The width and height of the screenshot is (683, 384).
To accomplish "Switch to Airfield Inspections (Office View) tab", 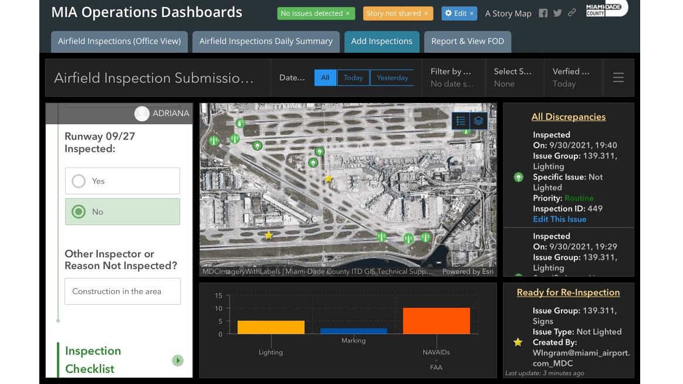I will pos(119,42).
